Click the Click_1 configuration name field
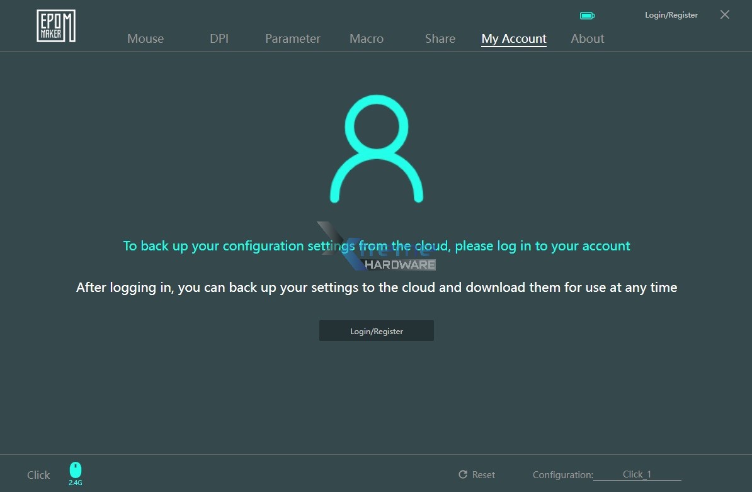This screenshot has height=492, width=752. pyautogui.click(x=637, y=474)
